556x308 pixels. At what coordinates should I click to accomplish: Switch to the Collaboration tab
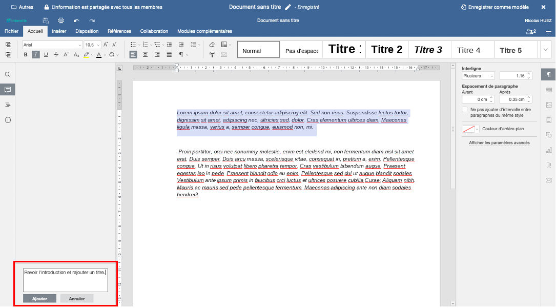click(x=154, y=31)
